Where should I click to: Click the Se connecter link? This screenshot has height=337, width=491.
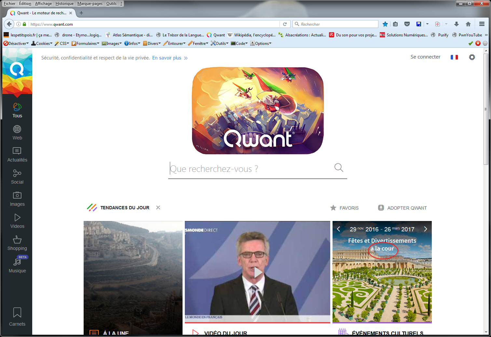[425, 57]
